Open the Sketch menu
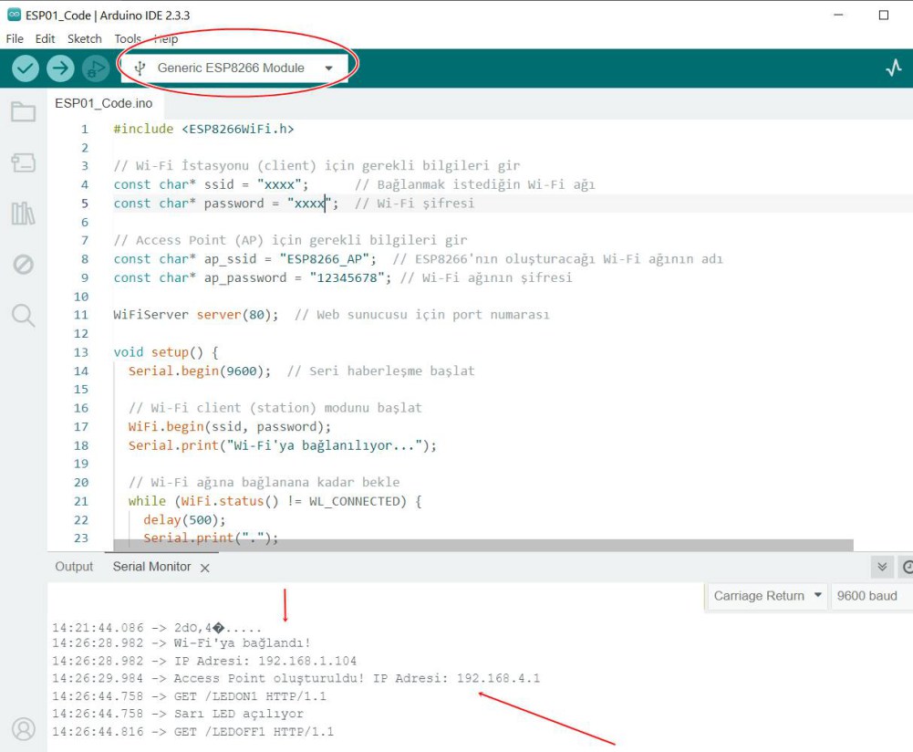The height and width of the screenshot is (752, 913). pyautogui.click(x=85, y=38)
